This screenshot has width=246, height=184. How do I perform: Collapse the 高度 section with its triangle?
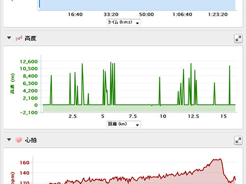[x=9, y=38]
